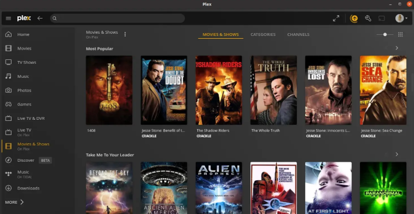The width and height of the screenshot is (414, 214).
Task: Click the Music note icon in sidebar
Action: (8, 76)
